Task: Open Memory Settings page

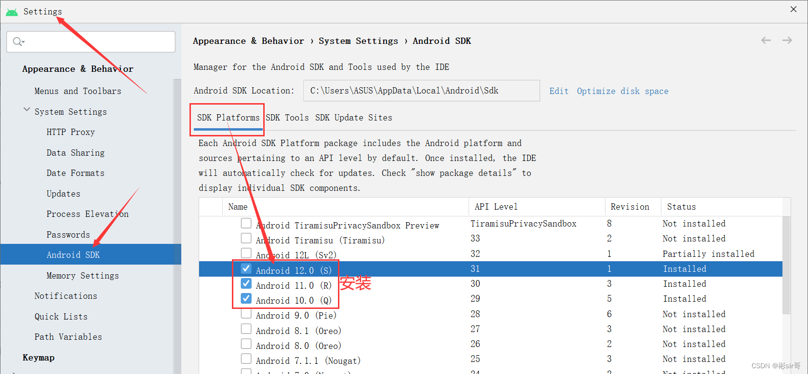Action: click(x=83, y=276)
